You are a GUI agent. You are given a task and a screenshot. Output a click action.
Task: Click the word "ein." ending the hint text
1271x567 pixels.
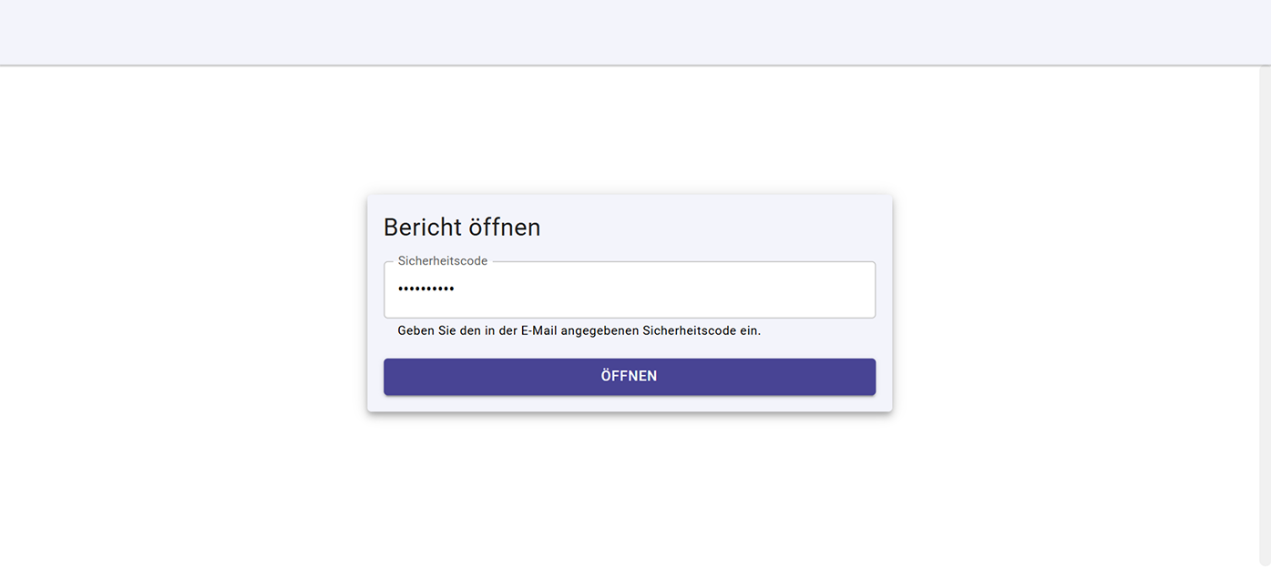pos(750,331)
